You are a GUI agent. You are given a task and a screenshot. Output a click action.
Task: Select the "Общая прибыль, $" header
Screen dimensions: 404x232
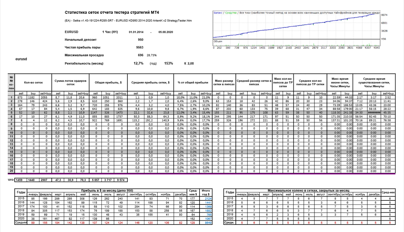[108, 83]
